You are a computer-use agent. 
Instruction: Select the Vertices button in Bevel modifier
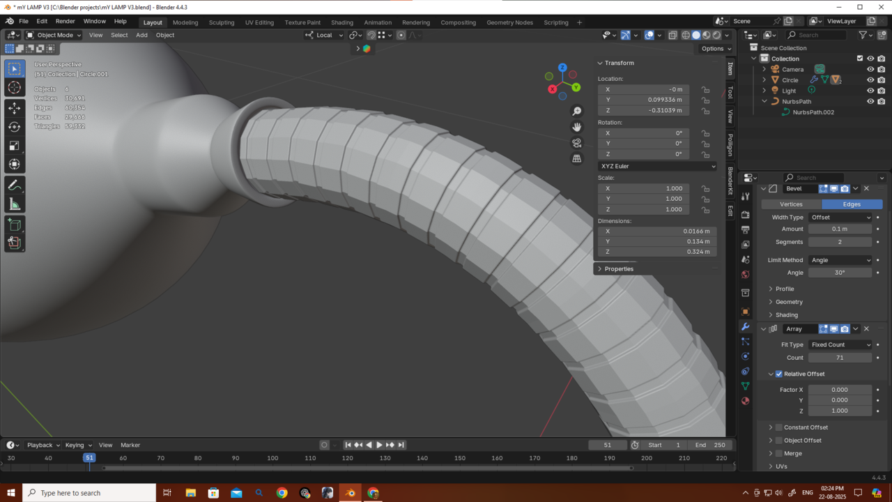[791, 204]
